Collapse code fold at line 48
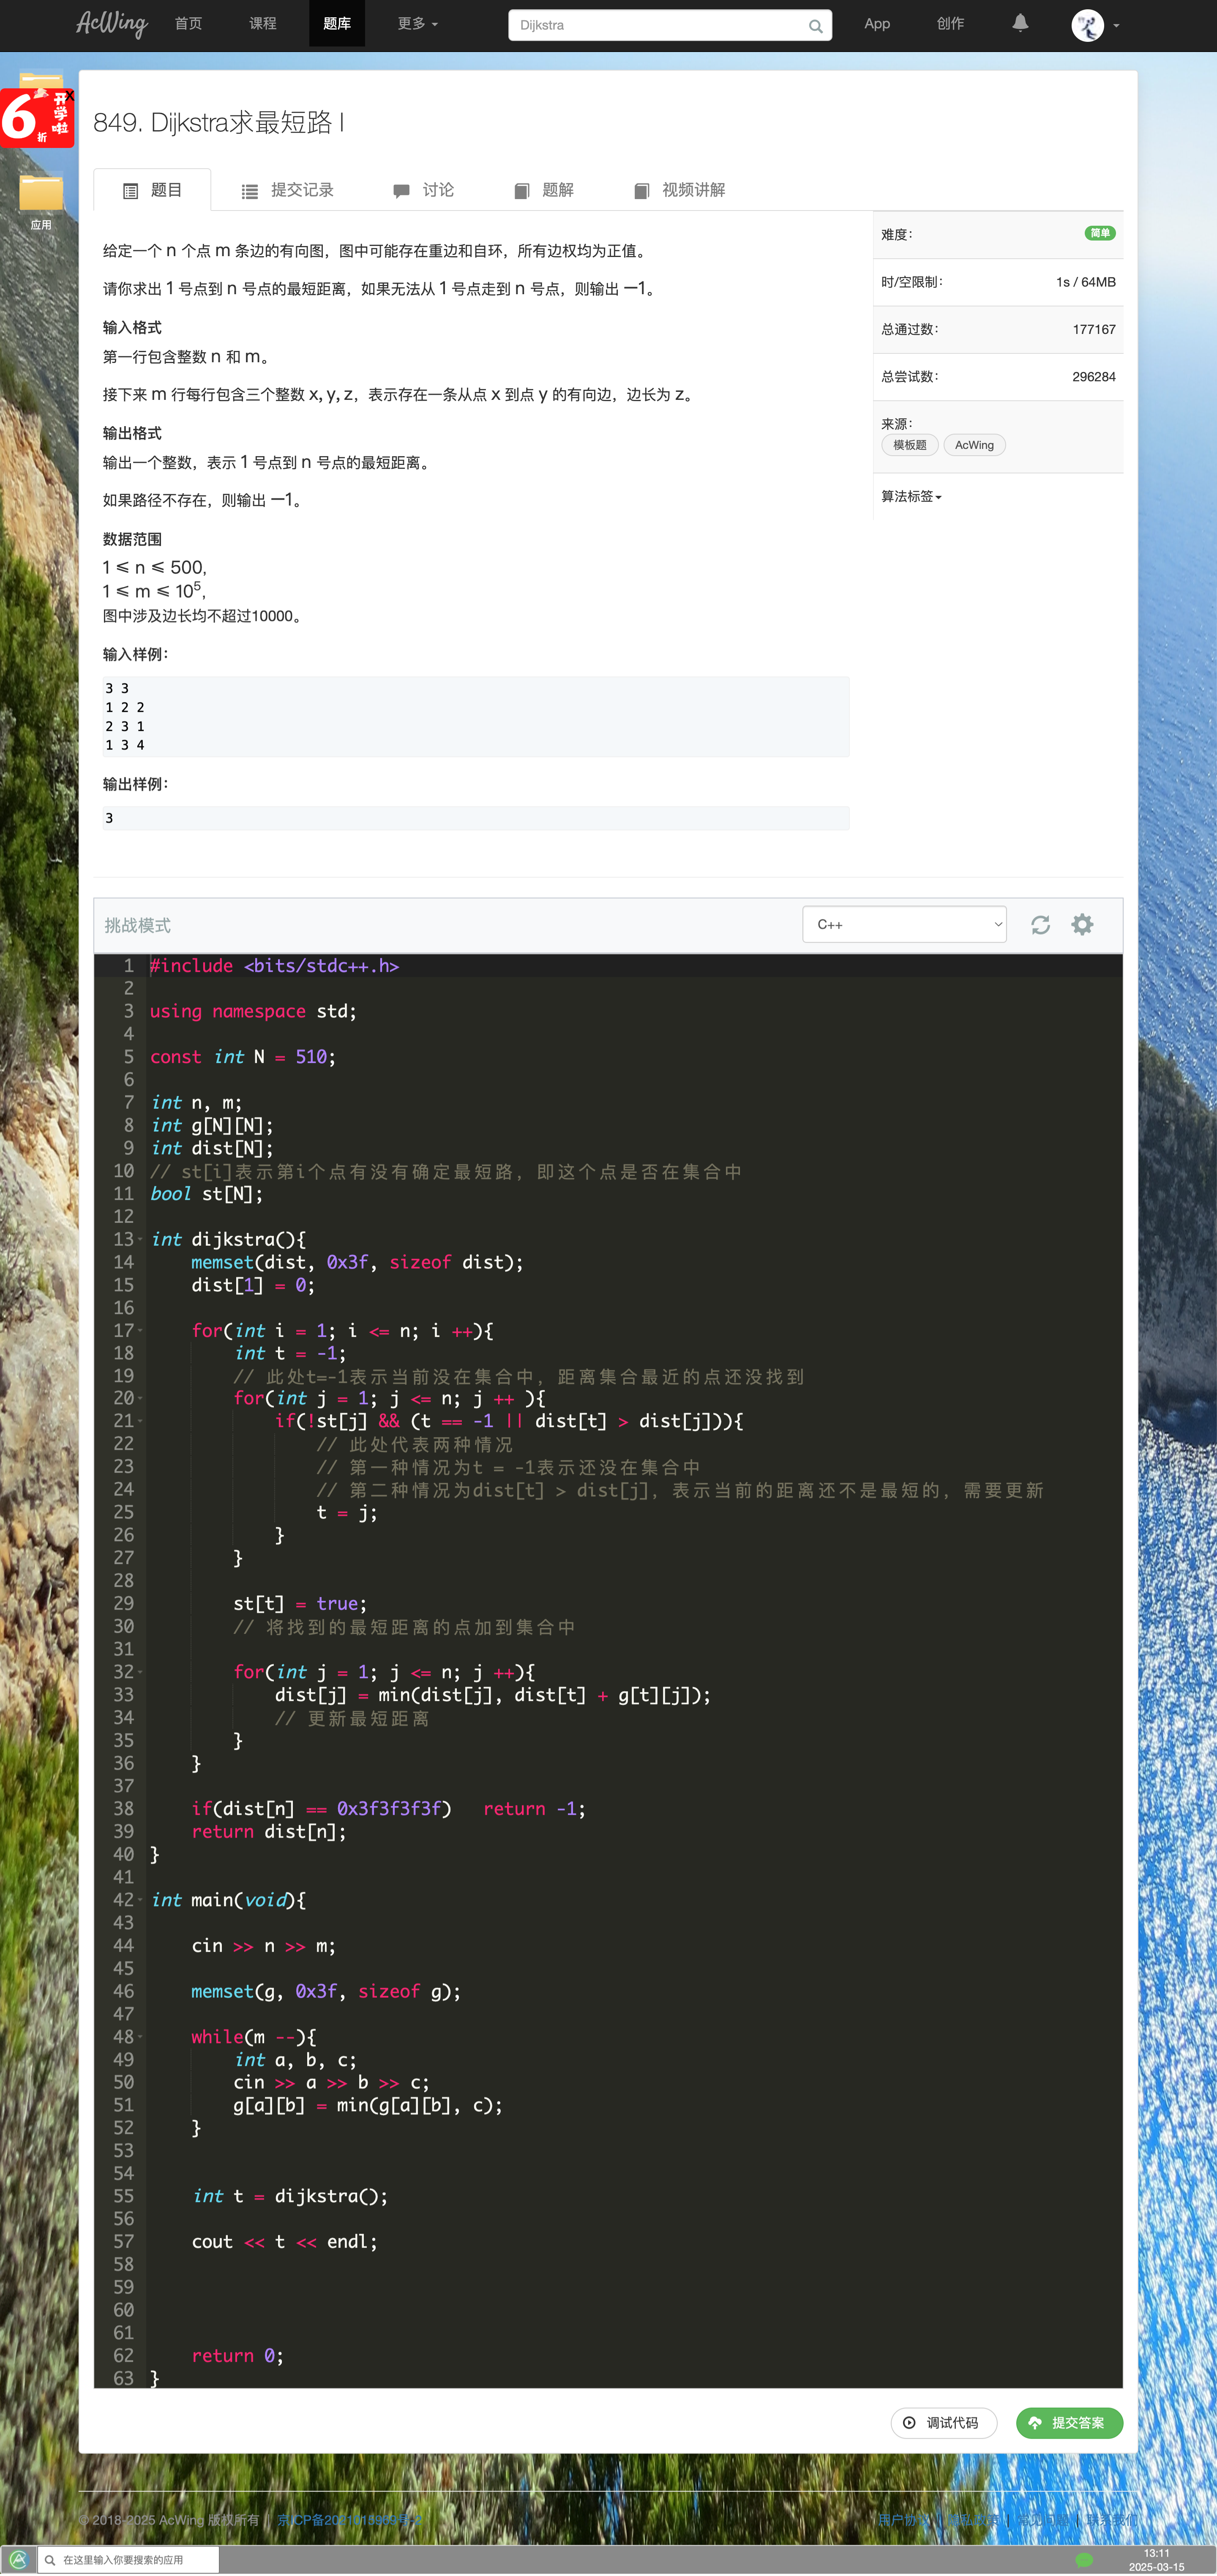 click(140, 2037)
